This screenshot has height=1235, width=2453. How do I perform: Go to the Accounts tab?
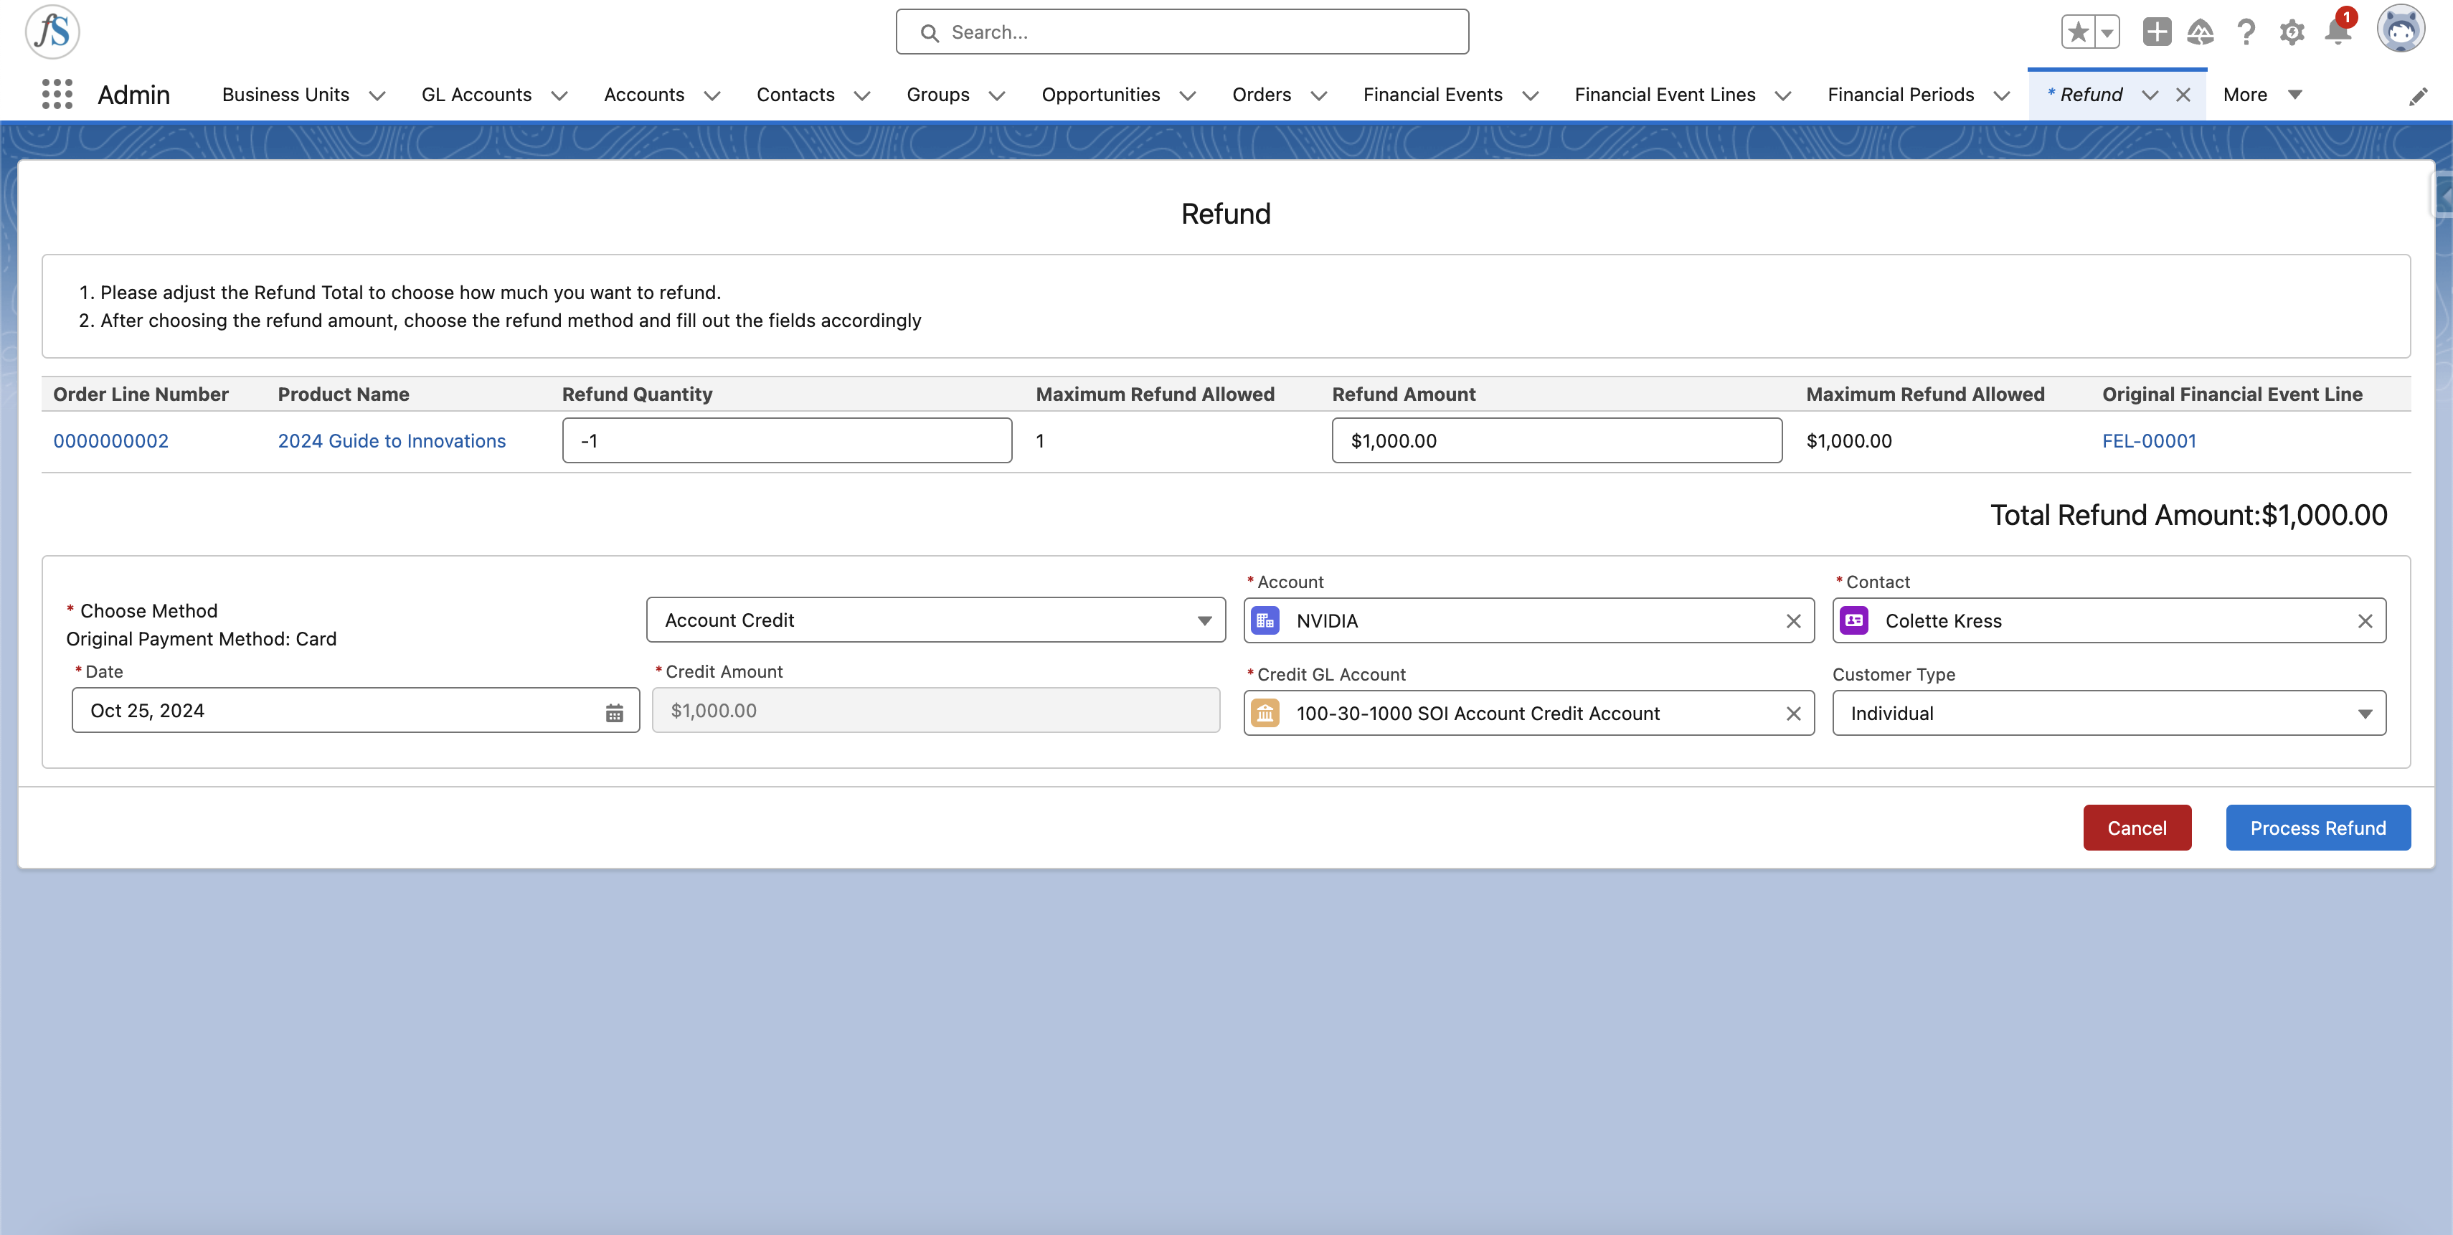pyautogui.click(x=643, y=94)
